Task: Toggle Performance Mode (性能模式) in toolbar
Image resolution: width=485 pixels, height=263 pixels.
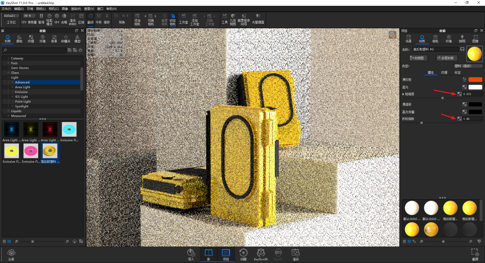Action: (x=49, y=18)
